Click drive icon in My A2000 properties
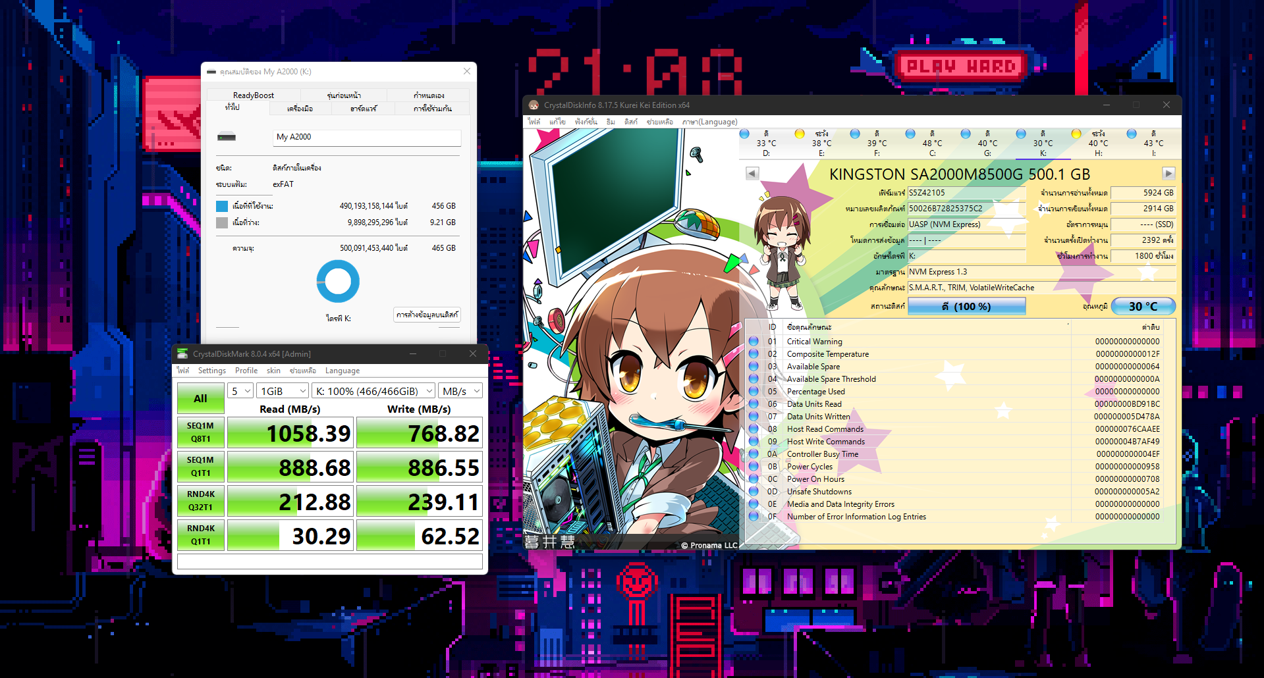Screen dimensions: 1264x678 [x=227, y=137]
